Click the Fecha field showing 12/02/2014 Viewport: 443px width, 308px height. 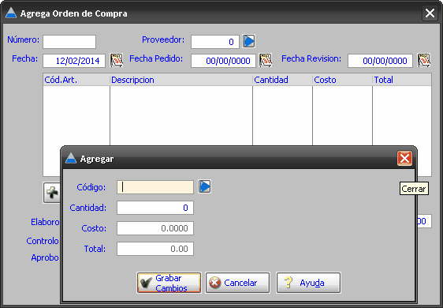pos(74,61)
